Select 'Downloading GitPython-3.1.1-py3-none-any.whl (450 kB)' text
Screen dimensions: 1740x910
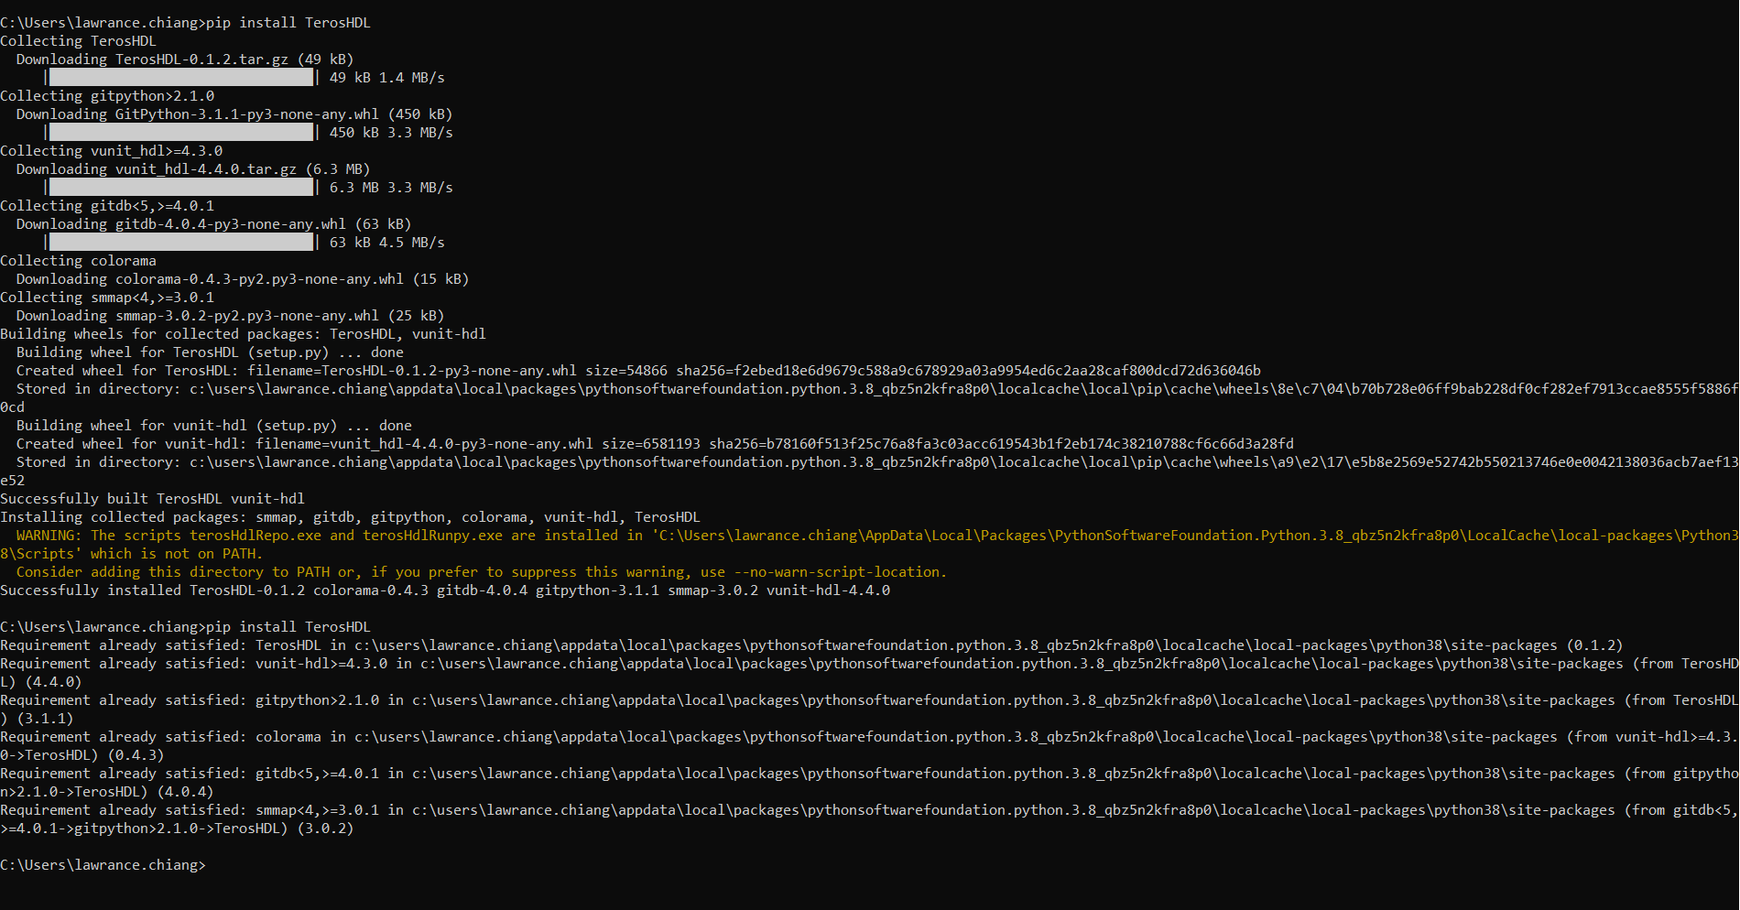pyautogui.click(x=234, y=114)
